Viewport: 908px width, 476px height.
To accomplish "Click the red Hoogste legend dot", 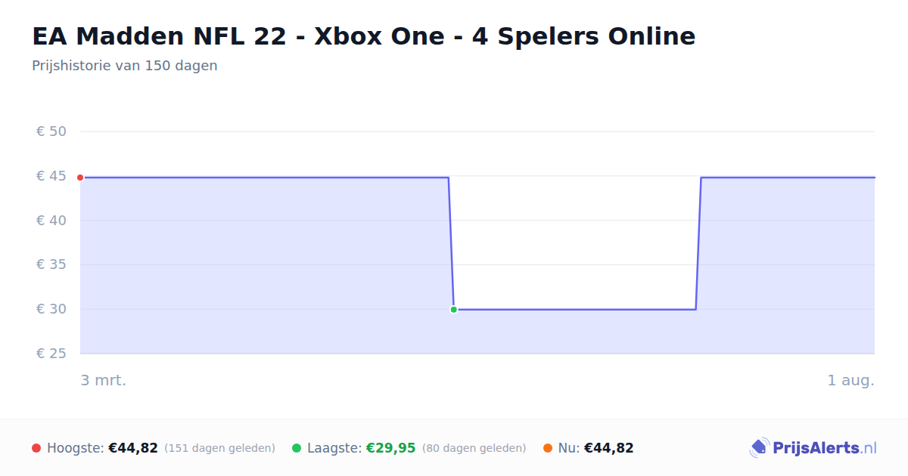I will pos(36,448).
